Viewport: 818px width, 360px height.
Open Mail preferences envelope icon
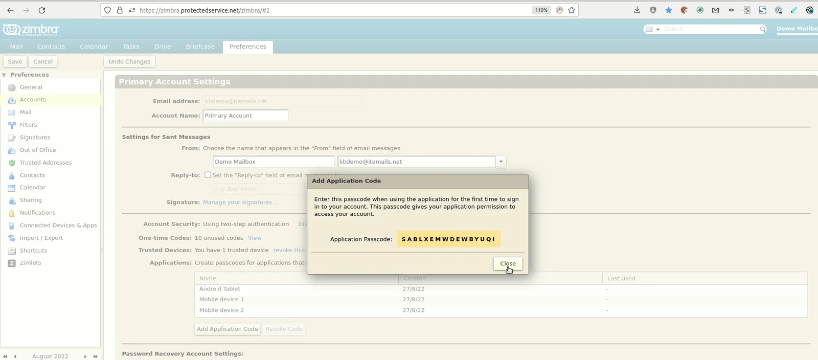click(12, 112)
